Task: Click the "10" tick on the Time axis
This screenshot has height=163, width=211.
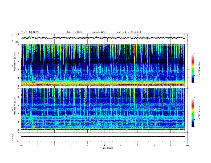Action: [187, 145]
